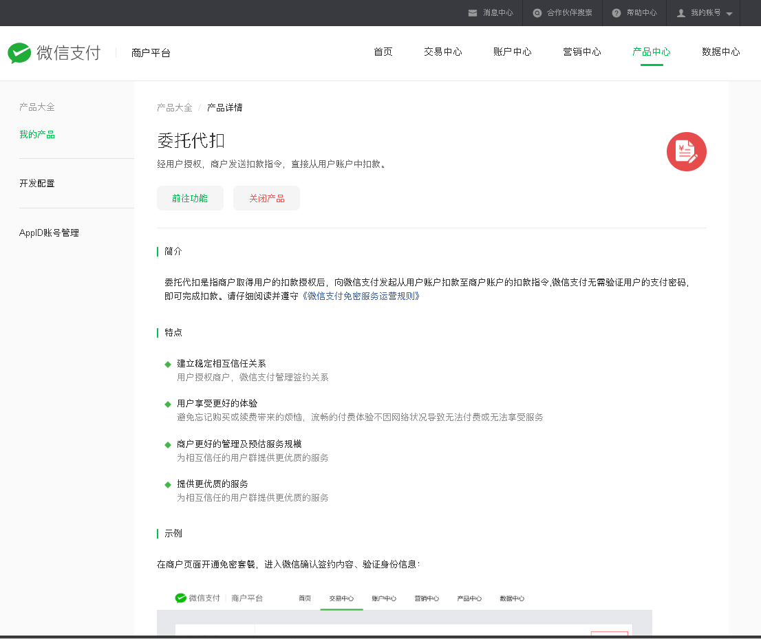Switch to 营销中心 tab

(x=581, y=52)
